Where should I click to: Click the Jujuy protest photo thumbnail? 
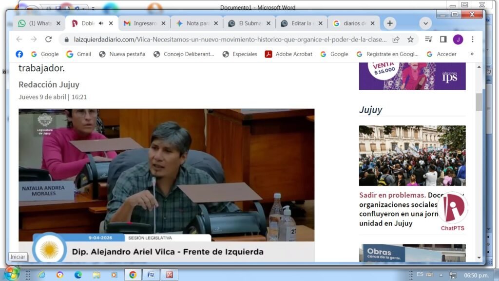coord(412,156)
